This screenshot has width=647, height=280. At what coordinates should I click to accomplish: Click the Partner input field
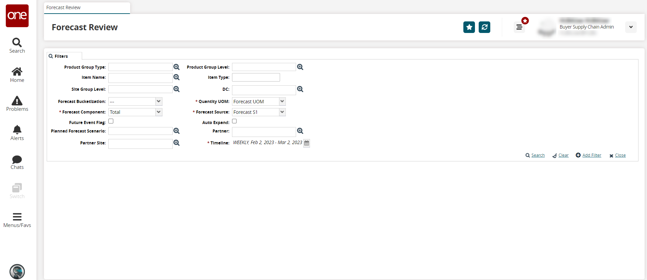click(x=264, y=132)
